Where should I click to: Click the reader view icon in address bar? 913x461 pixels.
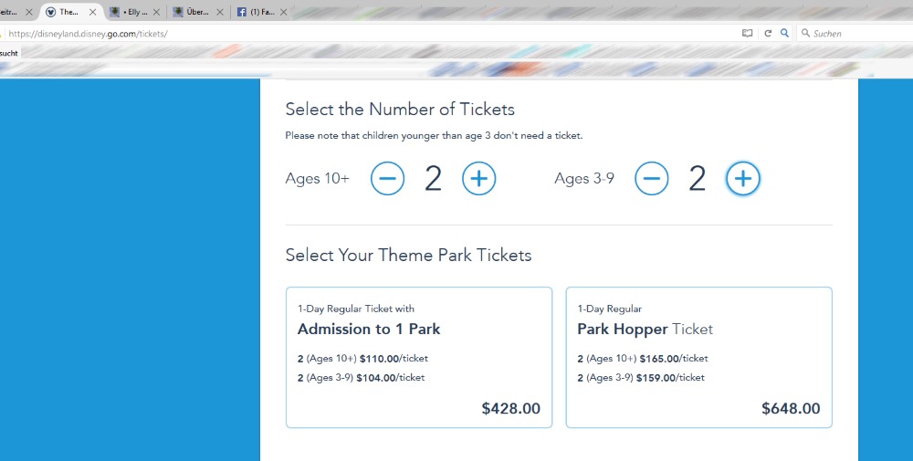(748, 33)
